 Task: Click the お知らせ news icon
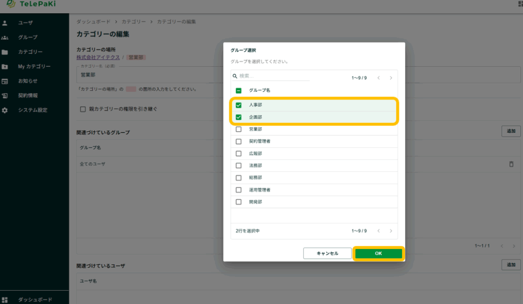click(5, 81)
